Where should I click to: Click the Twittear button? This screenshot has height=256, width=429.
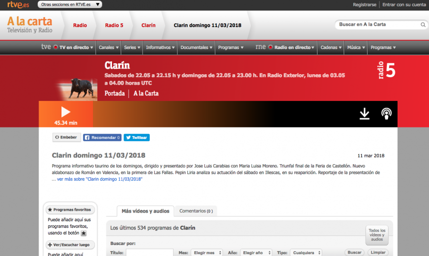click(136, 138)
